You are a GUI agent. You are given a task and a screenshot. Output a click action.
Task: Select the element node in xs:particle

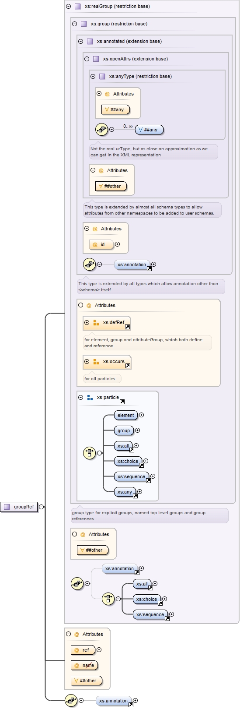[126, 415]
